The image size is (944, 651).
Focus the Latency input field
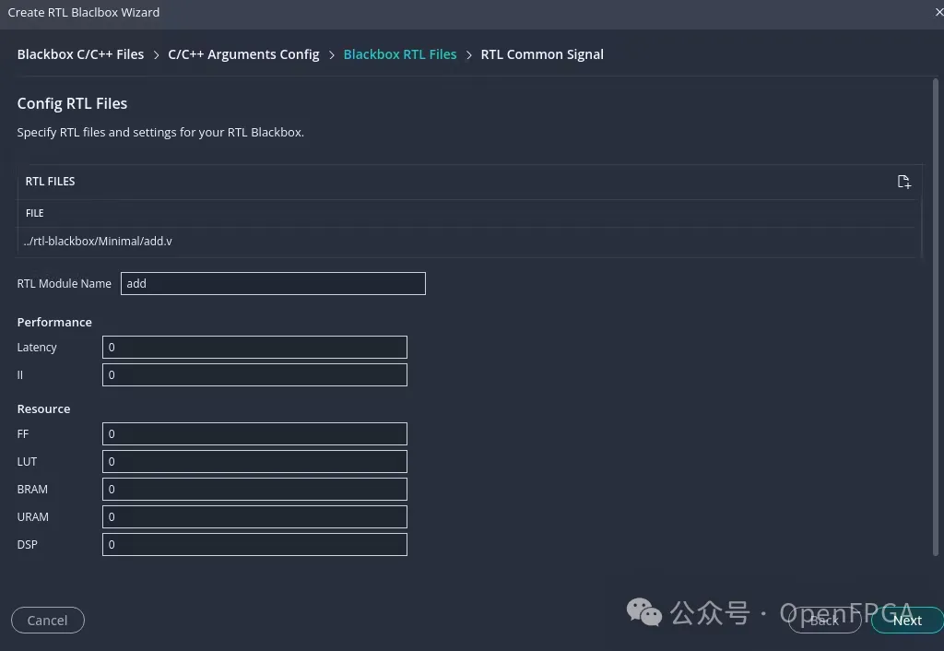[254, 348]
